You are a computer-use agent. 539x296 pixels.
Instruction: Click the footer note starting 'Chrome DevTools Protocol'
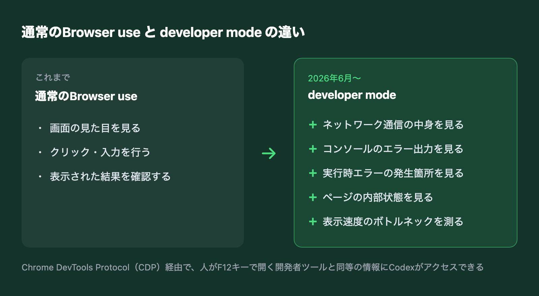pos(253,267)
